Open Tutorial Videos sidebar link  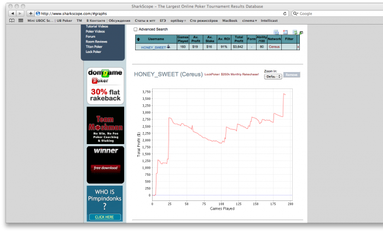pyautogui.click(x=97, y=26)
